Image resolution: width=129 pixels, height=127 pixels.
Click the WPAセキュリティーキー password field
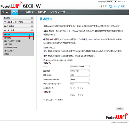(x=80, y=80)
